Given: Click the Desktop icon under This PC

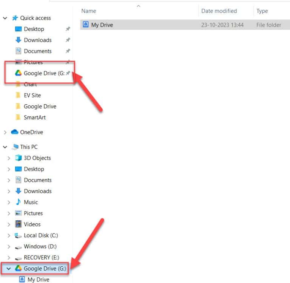Looking at the screenshot, I should 18,169.
